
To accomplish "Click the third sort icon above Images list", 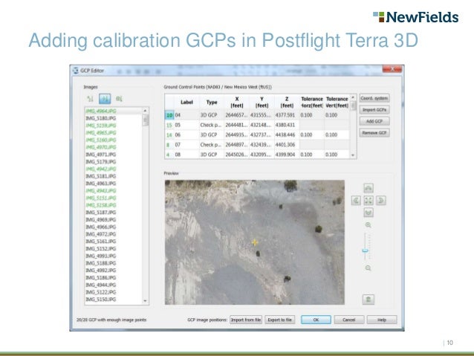I will (x=119, y=99).
